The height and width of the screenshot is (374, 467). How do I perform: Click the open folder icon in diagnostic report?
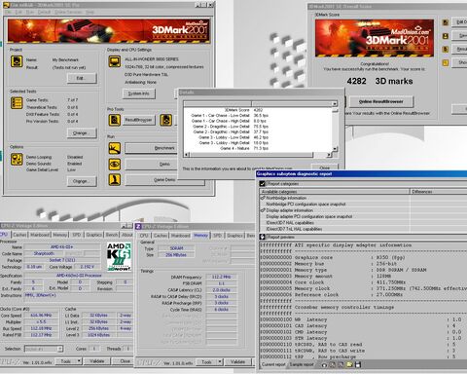(349, 365)
